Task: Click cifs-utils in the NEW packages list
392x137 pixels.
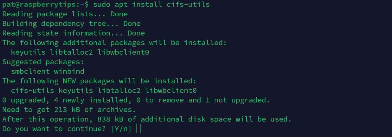Action: point(32,90)
